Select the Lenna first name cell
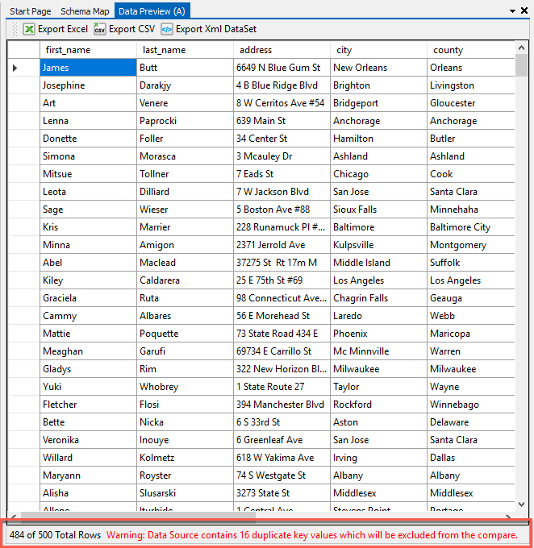The width and height of the screenshot is (534, 548). click(88, 121)
